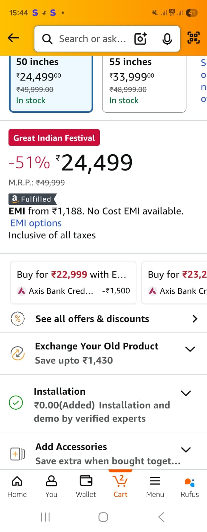This screenshot has width=207, height=532.
Task: Open Rufus assistant icon
Action: click(190, 486)
